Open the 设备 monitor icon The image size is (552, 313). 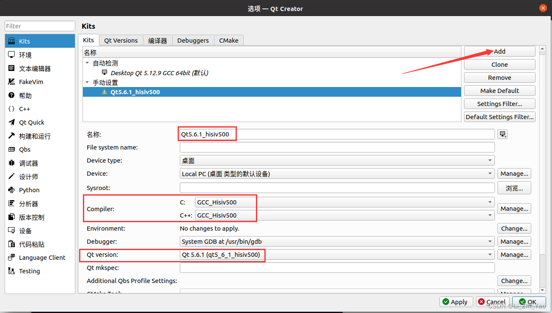coord(12,230)
